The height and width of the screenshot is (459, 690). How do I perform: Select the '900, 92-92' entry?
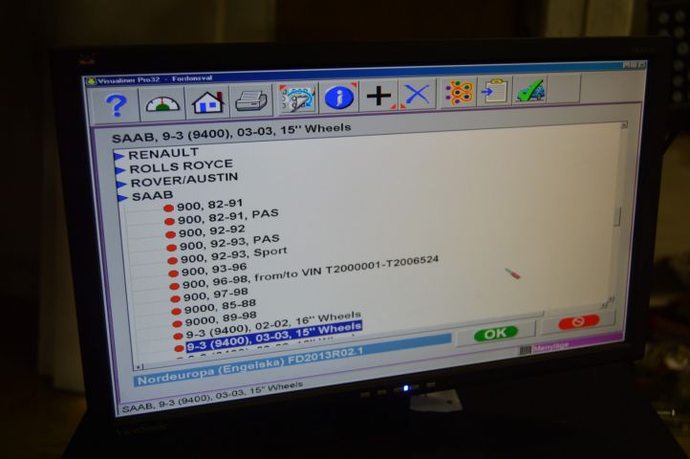pyautogui.click(x=212, y=230)
